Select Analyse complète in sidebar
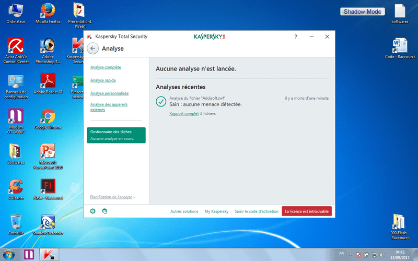The image size is (418, 261). pos(106,67)
